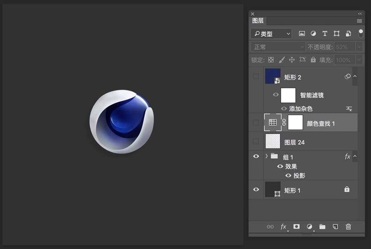Open the 正常 blend mode dropdown
Viewport: 371px width, 249px height.
(278, 47)
